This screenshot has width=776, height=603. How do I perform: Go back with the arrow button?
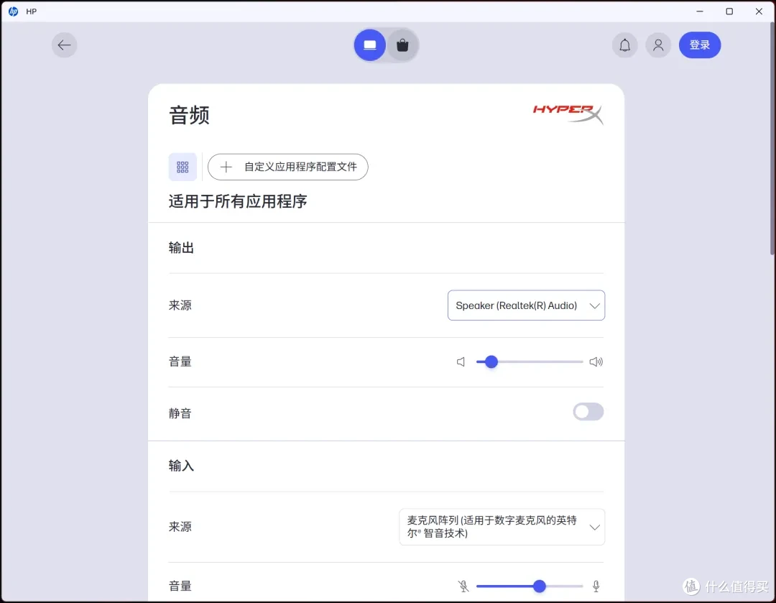[65, 45]
